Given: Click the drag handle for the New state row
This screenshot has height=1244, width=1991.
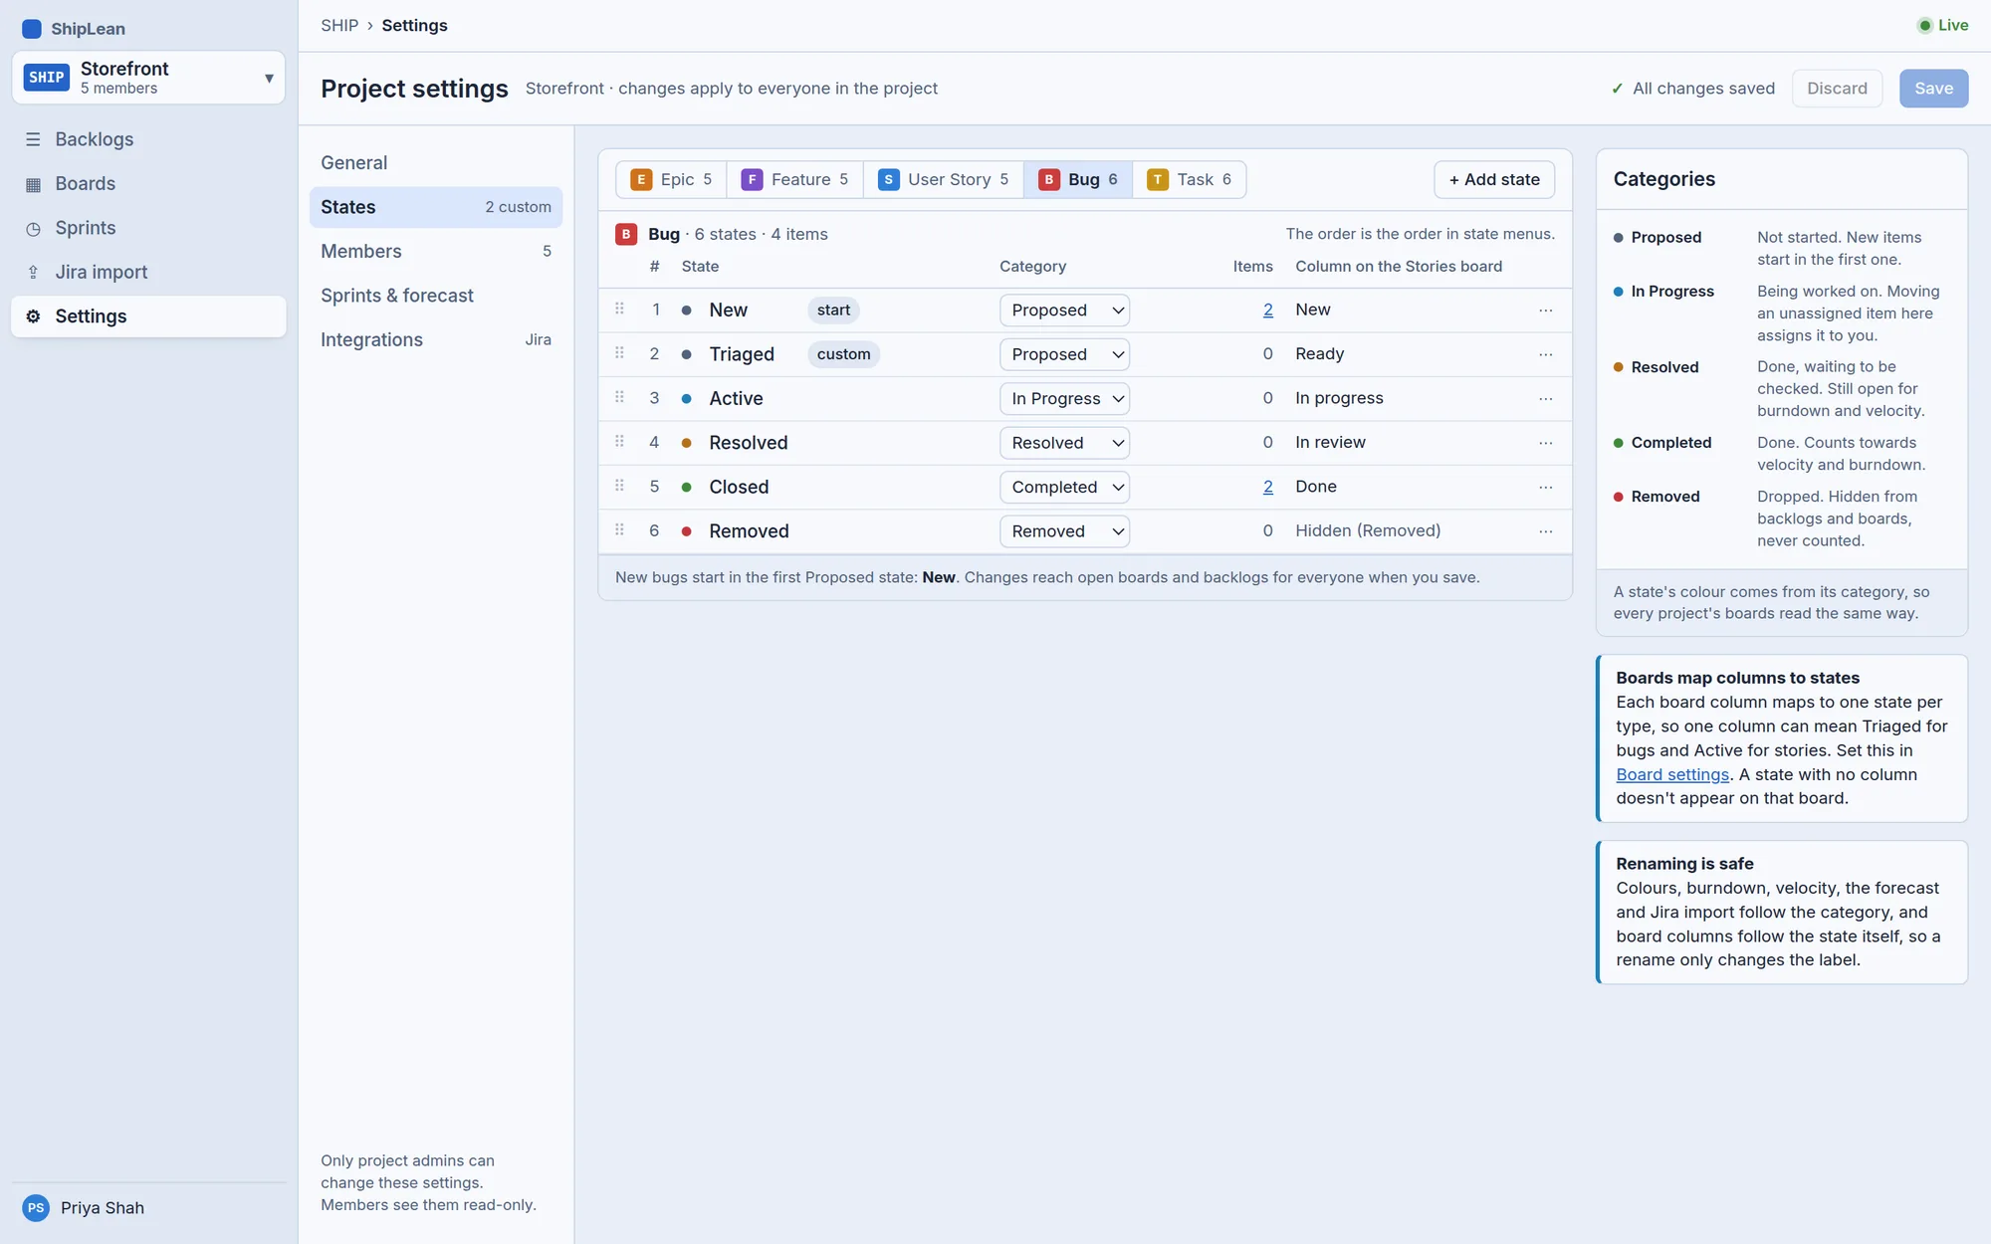Looking at the screenshot, I should coord(619,310).
